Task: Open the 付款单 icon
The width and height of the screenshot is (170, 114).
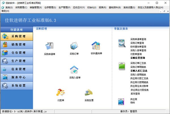Action: click(x=61, y=93)
